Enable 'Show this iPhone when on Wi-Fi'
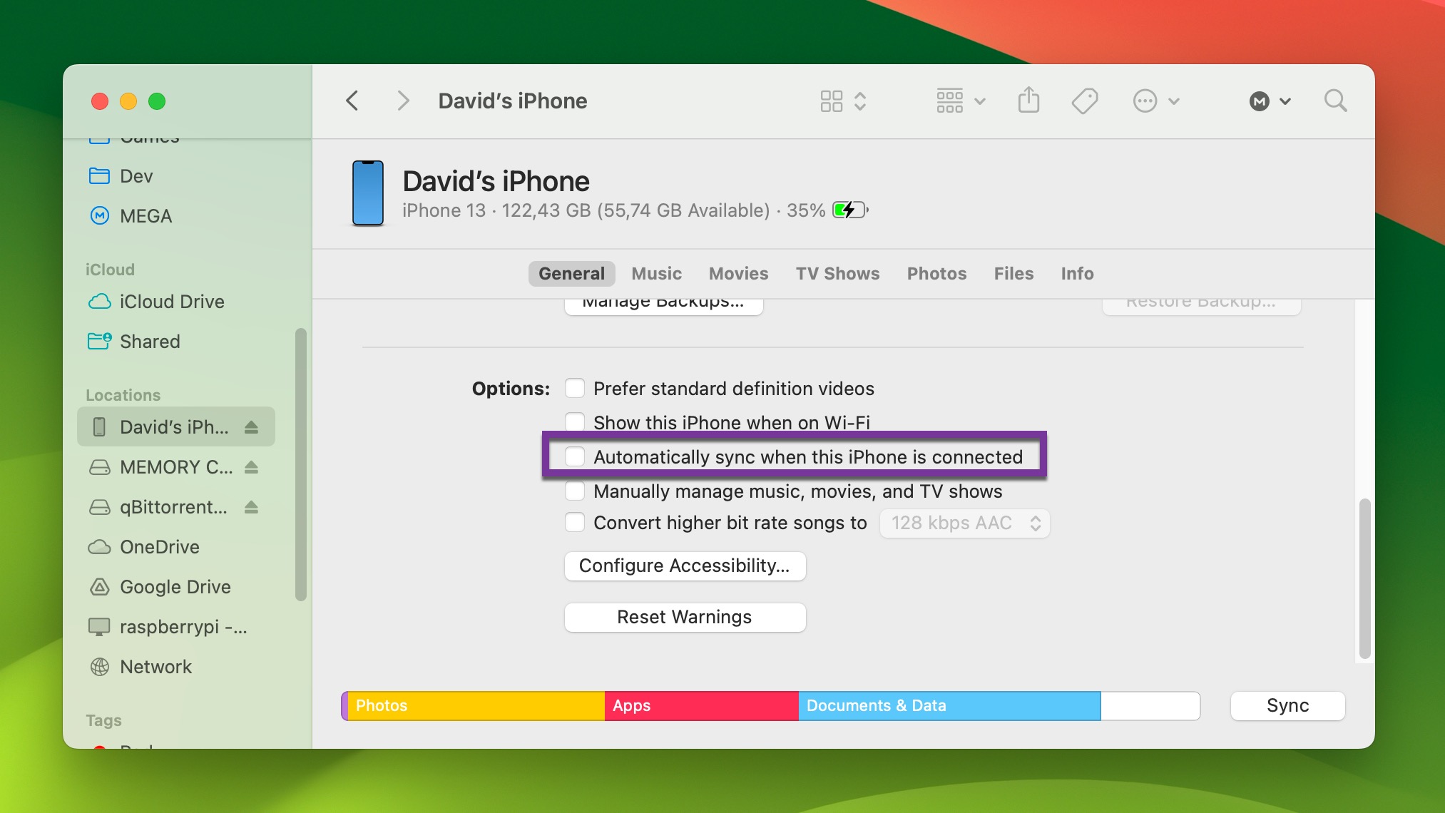This screenshot has height=813, width=1445. (575, 422)
